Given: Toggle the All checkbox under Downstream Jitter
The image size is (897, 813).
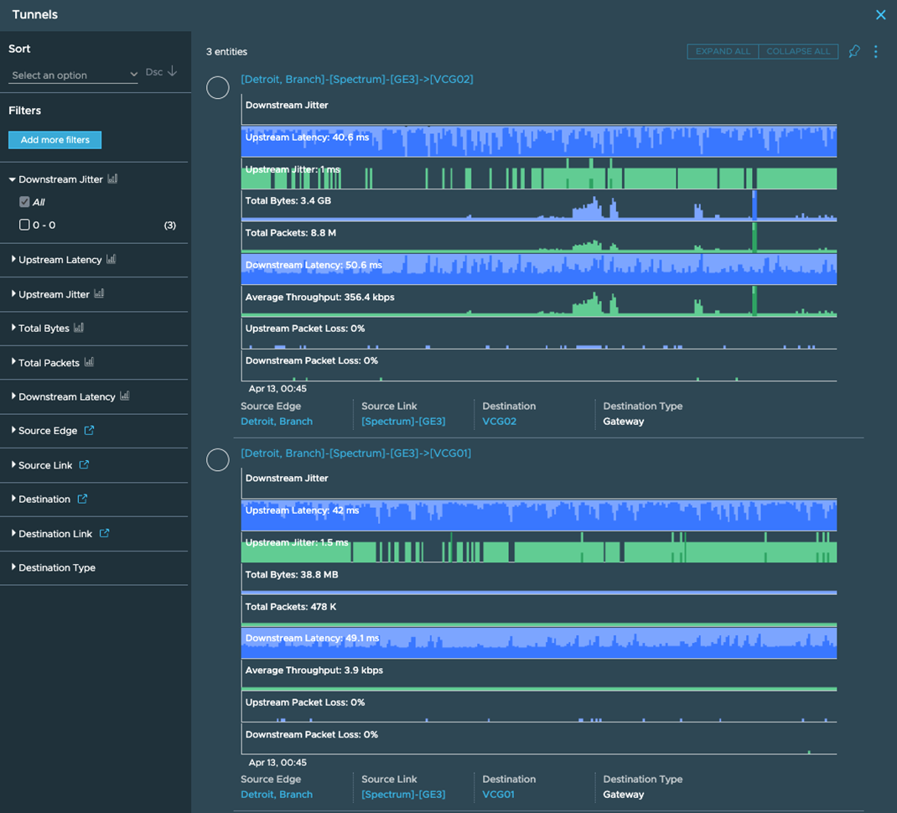Looking at the screenshot, I should click(x=24, y=202).
